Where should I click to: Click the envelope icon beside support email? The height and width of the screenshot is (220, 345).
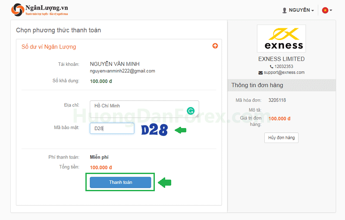(260, 73)
